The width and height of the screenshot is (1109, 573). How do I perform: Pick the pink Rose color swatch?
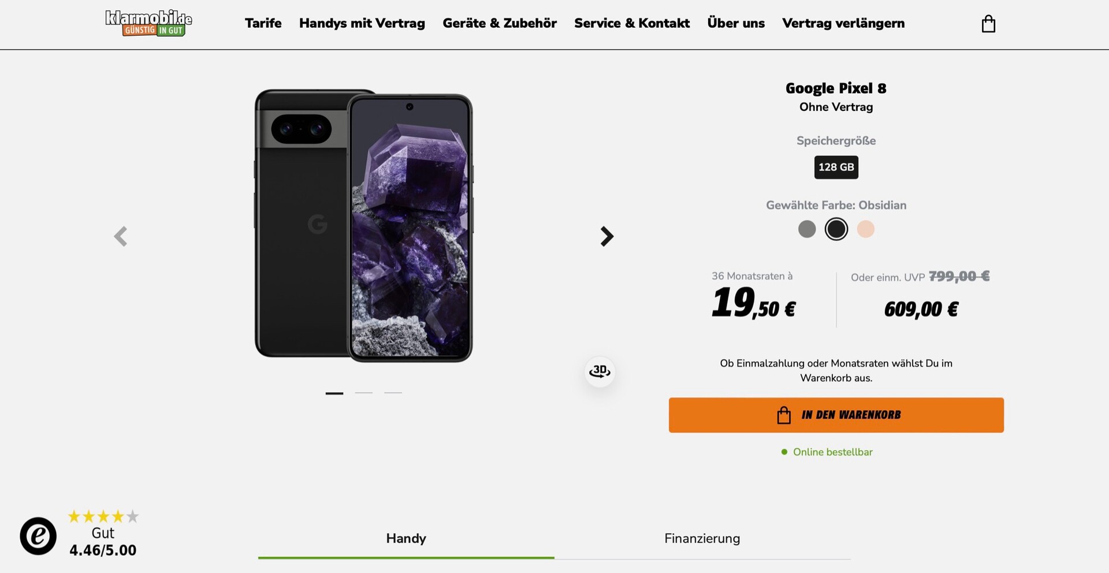coord(865,229)
